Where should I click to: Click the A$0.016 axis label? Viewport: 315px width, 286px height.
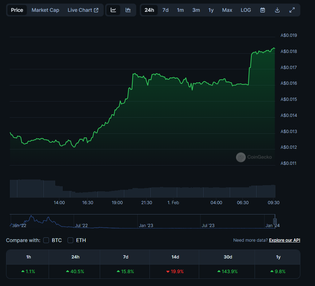coord(289,83)
